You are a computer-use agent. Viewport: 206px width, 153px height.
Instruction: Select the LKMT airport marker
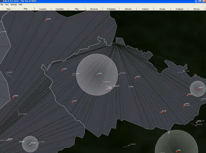tap(198, 89)
